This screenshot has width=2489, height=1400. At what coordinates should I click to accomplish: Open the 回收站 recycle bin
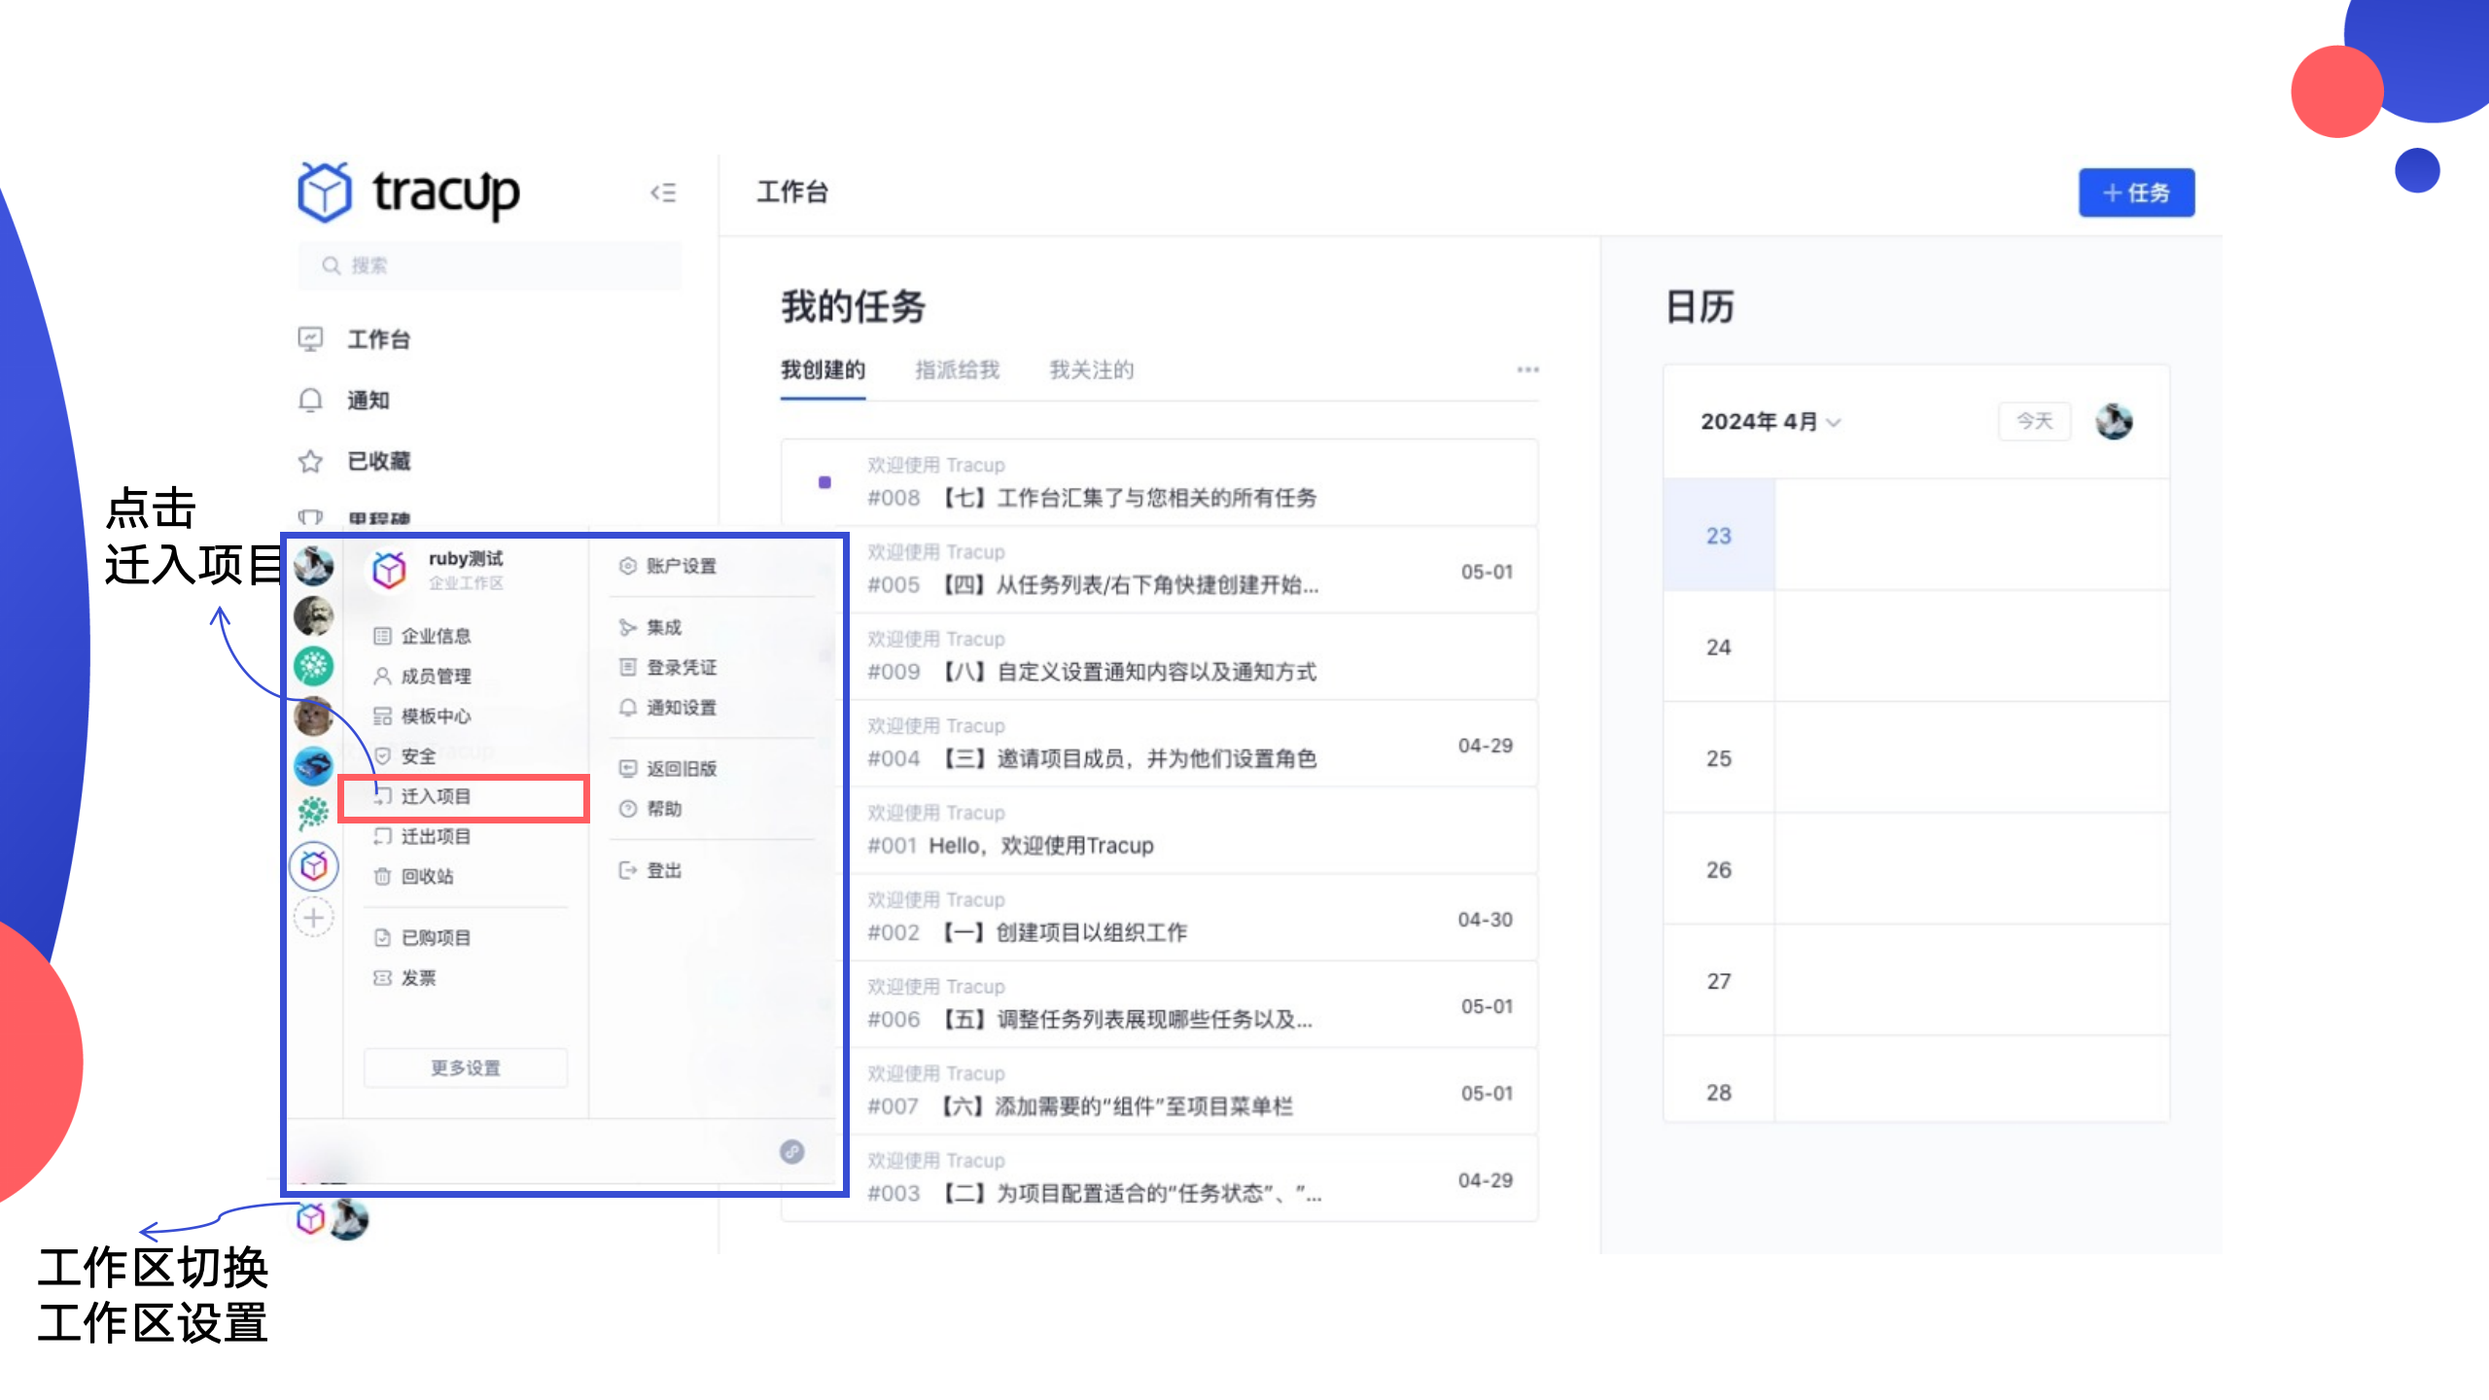[429, 876]
